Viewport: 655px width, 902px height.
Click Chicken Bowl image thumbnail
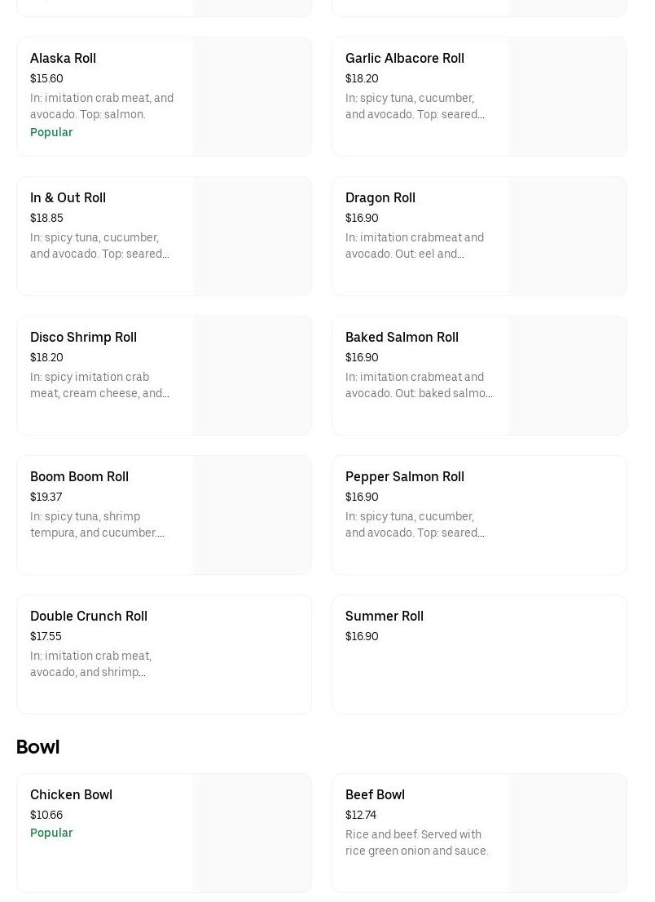pyautogui.click(x=252, y=833)
